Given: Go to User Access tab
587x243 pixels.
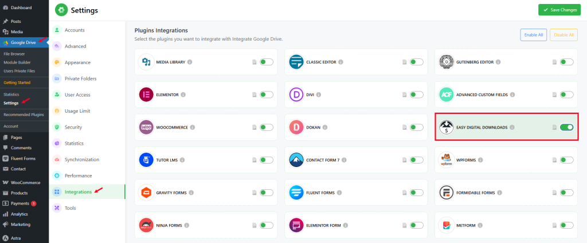Looking at the screenshot, I should point(87,95).
